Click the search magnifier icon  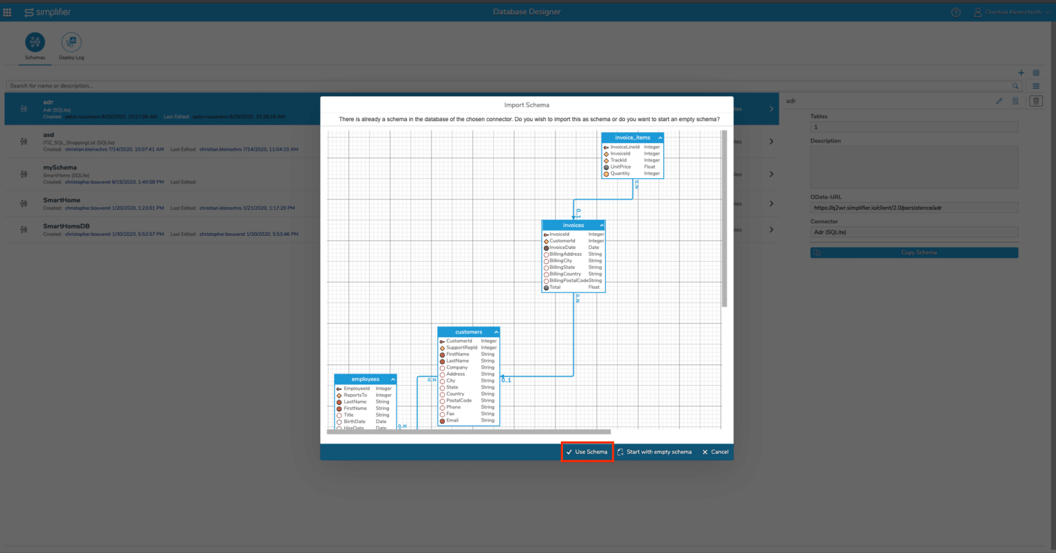coord(1015,86)
